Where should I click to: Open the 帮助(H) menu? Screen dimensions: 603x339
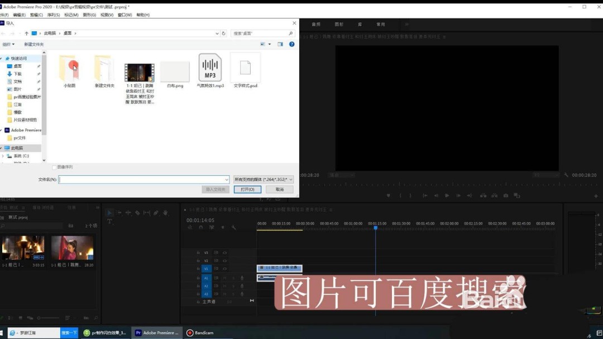click(143, 15)
